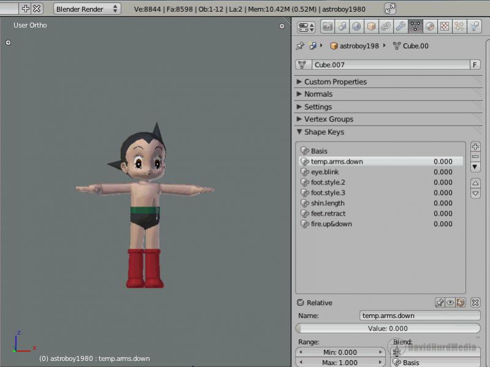This screenshot has height=367, width=490.
Task: Increase Range Min with right arrow
Action: point(381,352)
